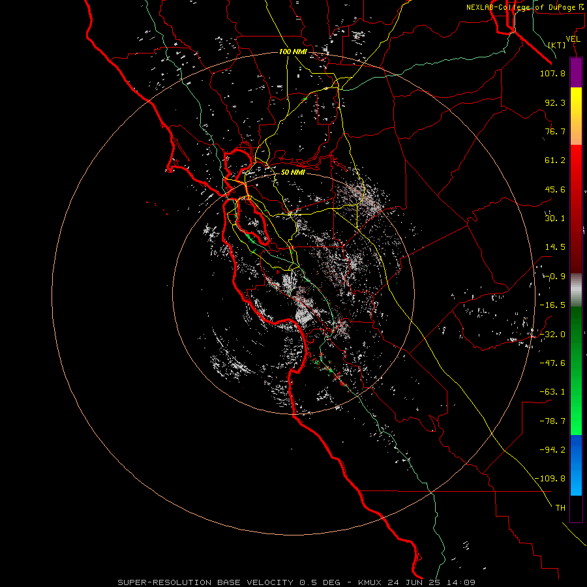
Task: Select the 45.6 velocity scale value
Action: tap(555, 189)
